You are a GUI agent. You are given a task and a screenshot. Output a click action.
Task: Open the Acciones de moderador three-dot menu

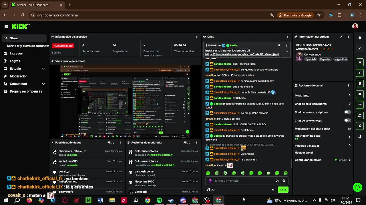point(196,143)
